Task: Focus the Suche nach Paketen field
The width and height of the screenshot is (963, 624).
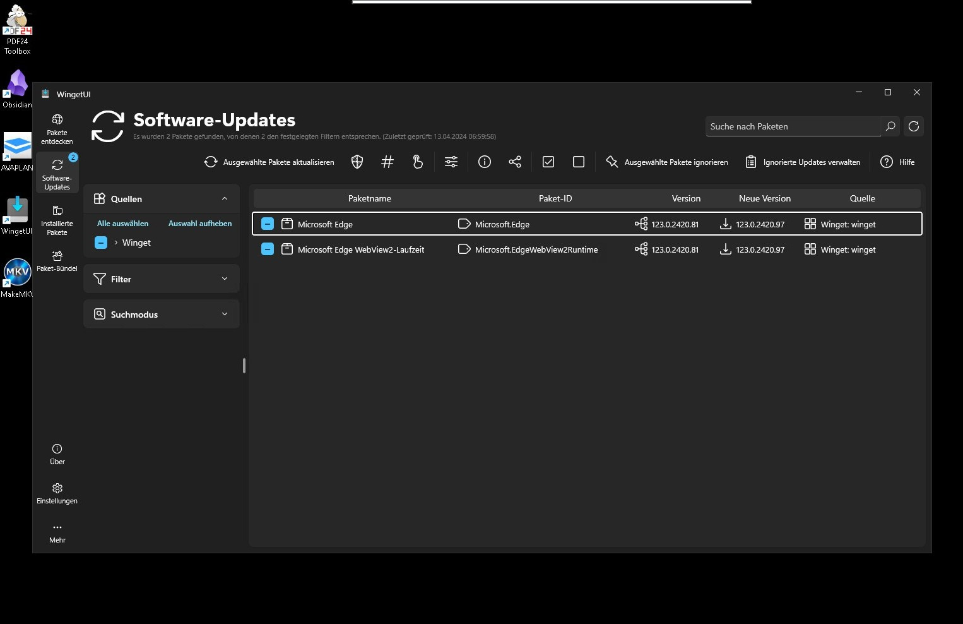Action: [x=793, y=126]
